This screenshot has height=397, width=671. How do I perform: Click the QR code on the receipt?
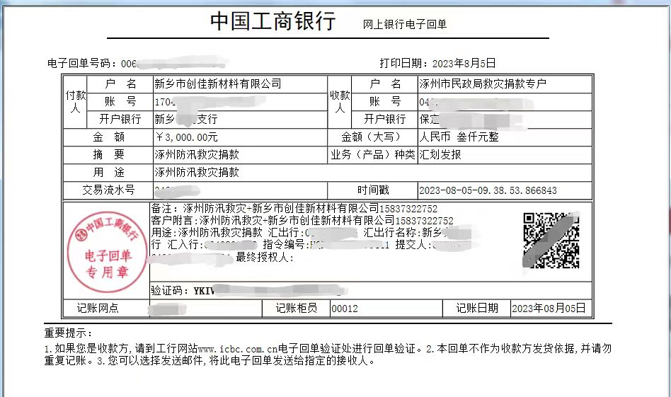pos(551,241)
